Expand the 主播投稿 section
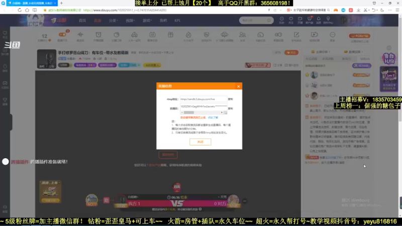 pos(321,52)
